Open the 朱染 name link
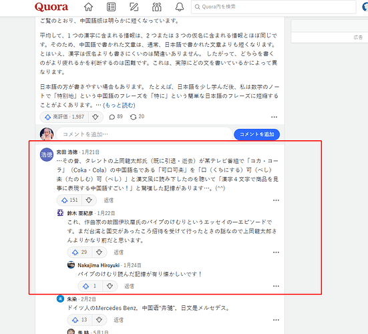This screenshot has height=334, width=368. [72, 299]
